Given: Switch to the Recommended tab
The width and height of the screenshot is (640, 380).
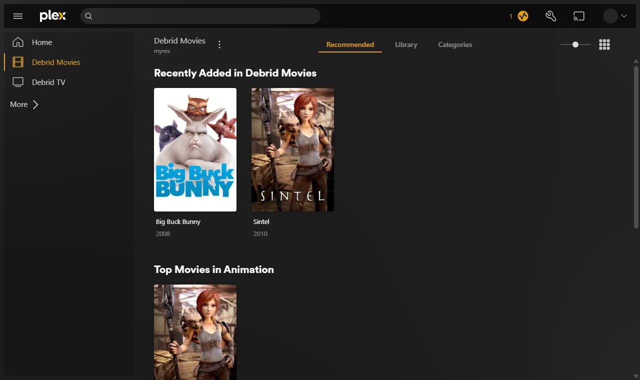Looking at the screenshot, I should tap(350, 44).
